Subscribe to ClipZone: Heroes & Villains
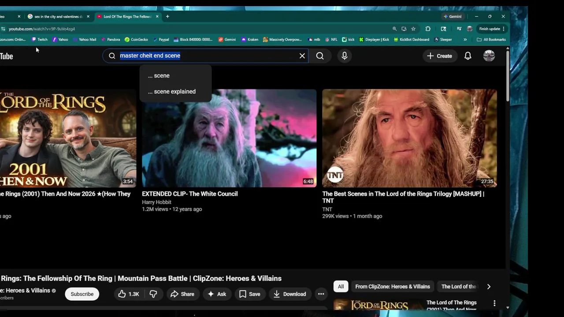The image size is (564, 317). point(82,294)
